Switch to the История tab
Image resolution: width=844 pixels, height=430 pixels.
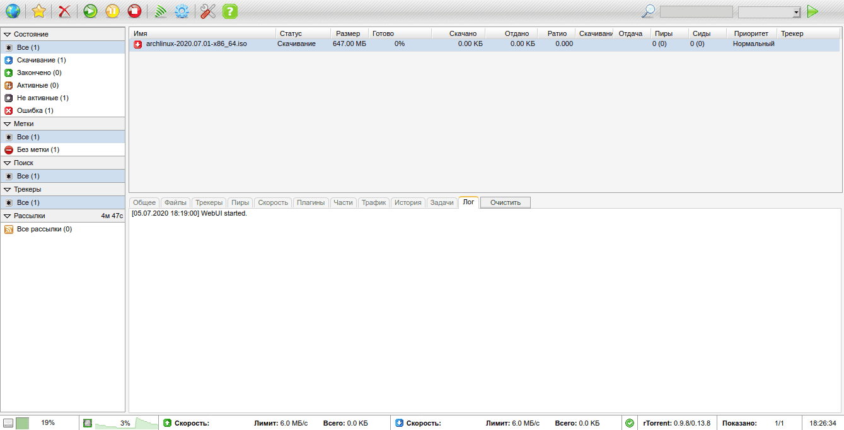click(408, 202)
